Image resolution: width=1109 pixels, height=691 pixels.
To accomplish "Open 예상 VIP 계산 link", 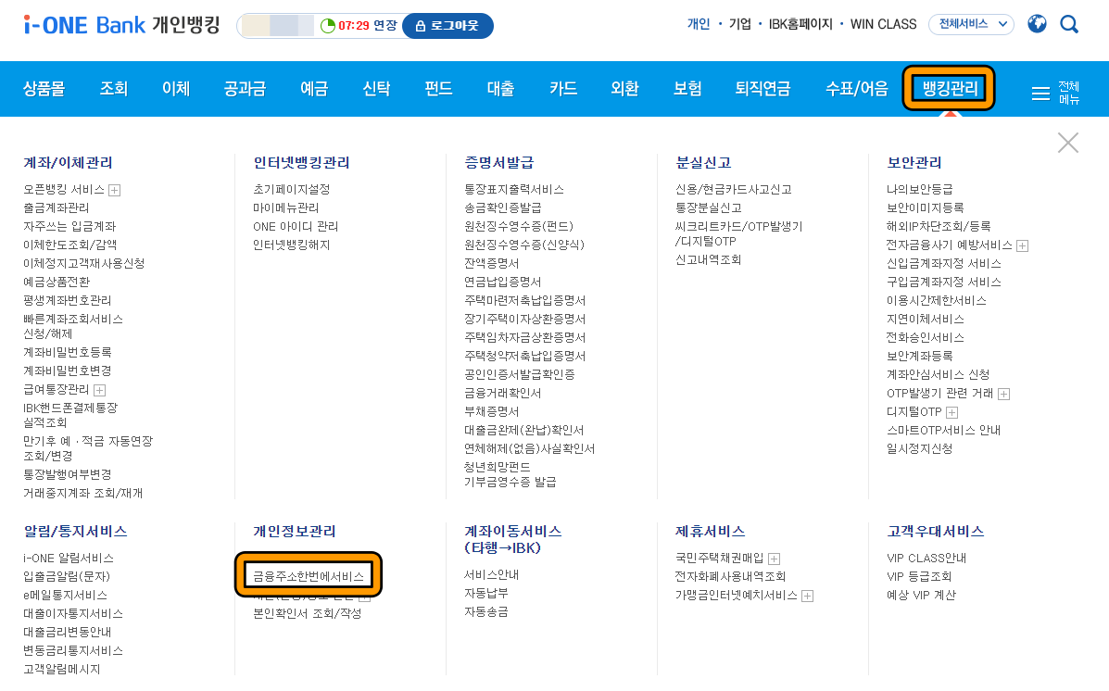I will click(x=921, y=595).
